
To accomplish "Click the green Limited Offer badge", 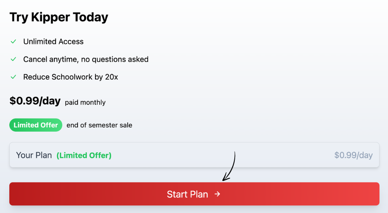I will pyautogui.click(x=36, y=125).
